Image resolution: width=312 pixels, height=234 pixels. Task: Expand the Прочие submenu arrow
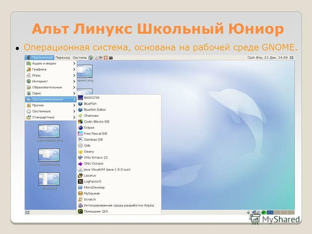74,105
